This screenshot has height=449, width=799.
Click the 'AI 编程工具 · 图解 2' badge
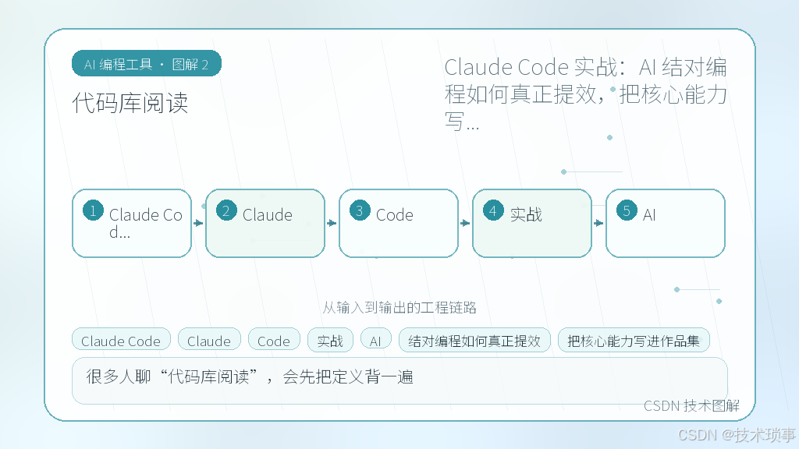(146, 64)
